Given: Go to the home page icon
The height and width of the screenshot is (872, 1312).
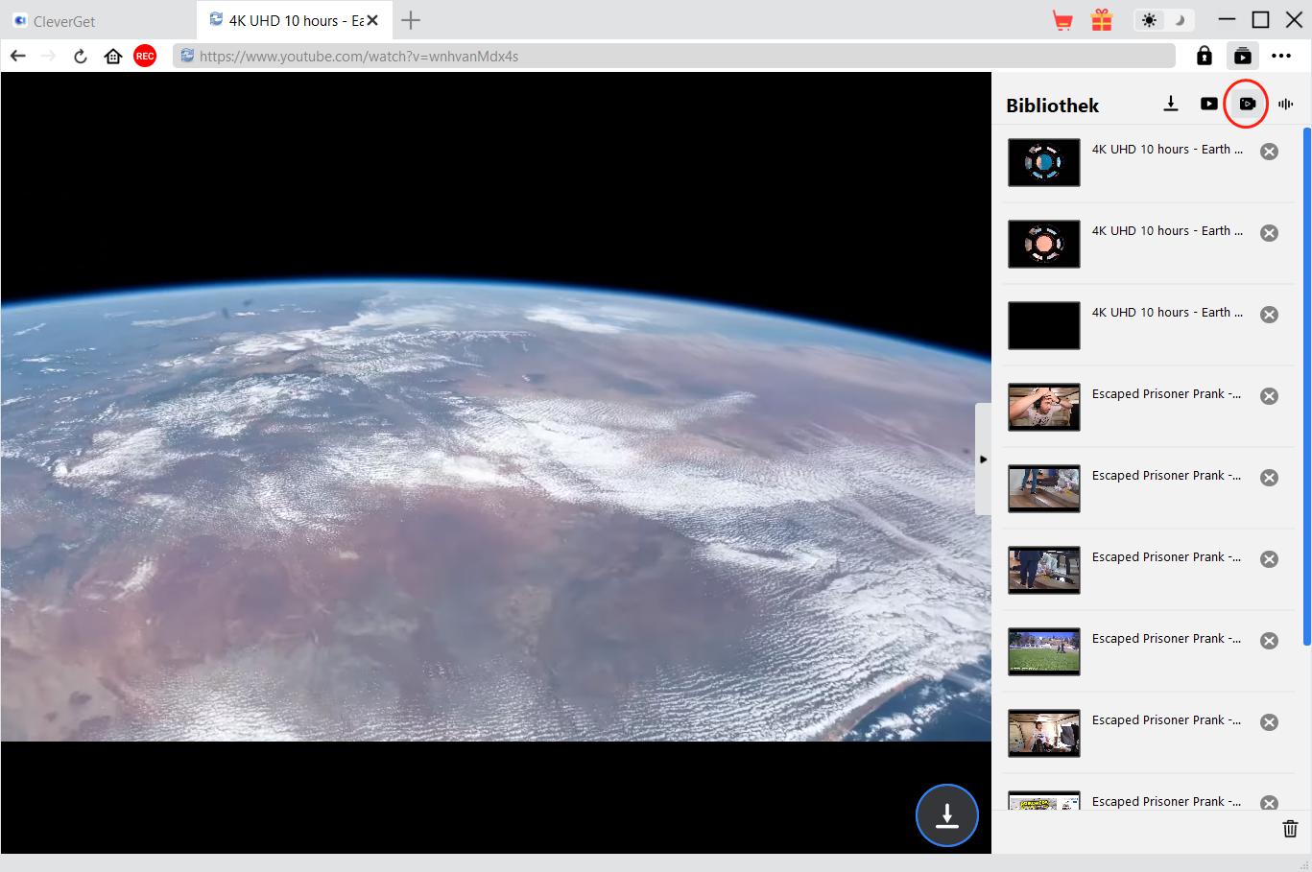Looking at the screenshot, I should click(113, 57).
